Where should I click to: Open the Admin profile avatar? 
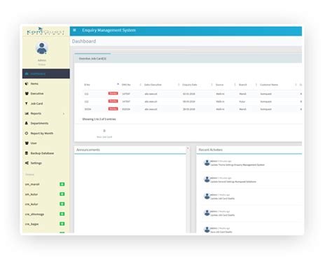click(x=42, y=48)
